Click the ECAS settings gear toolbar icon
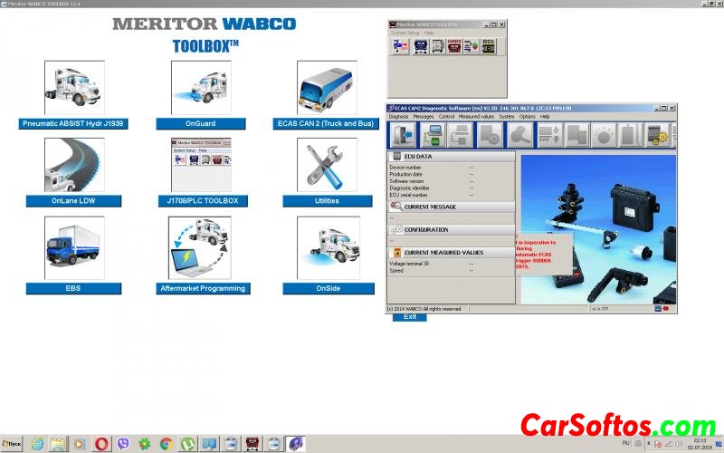This screenshot has width=724, height=453. [657, 135]
